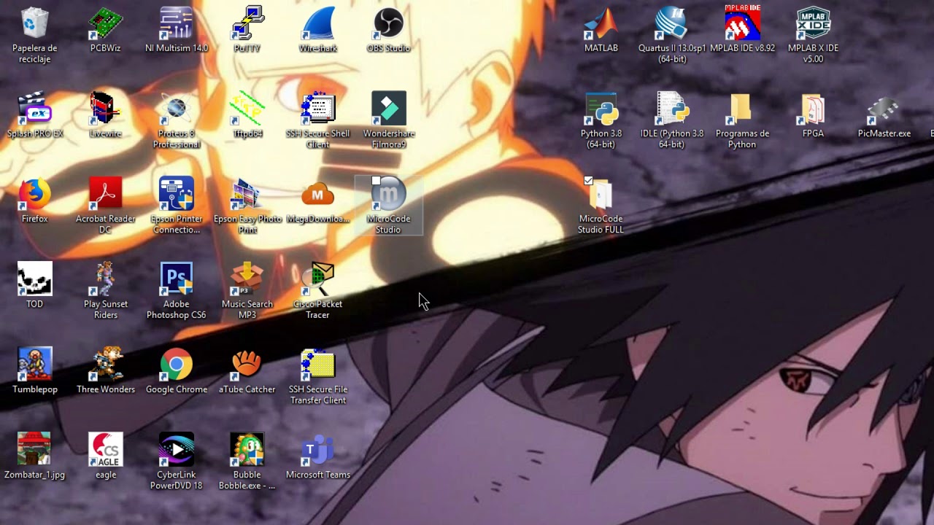Select the PCBWiz desktop shortcut
Screen dimensions: 934x525
coord(105,23)
